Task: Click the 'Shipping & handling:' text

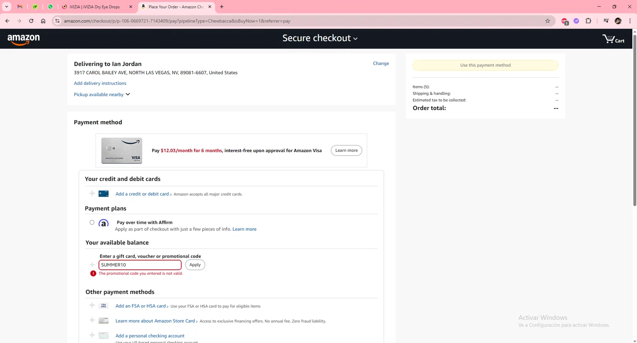Action: coord(431,93)
